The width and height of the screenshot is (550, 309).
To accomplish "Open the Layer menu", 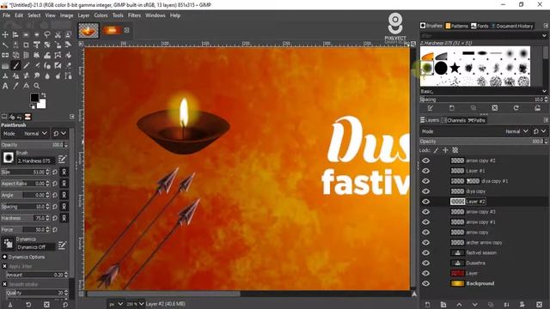I will tap(83, 15).
